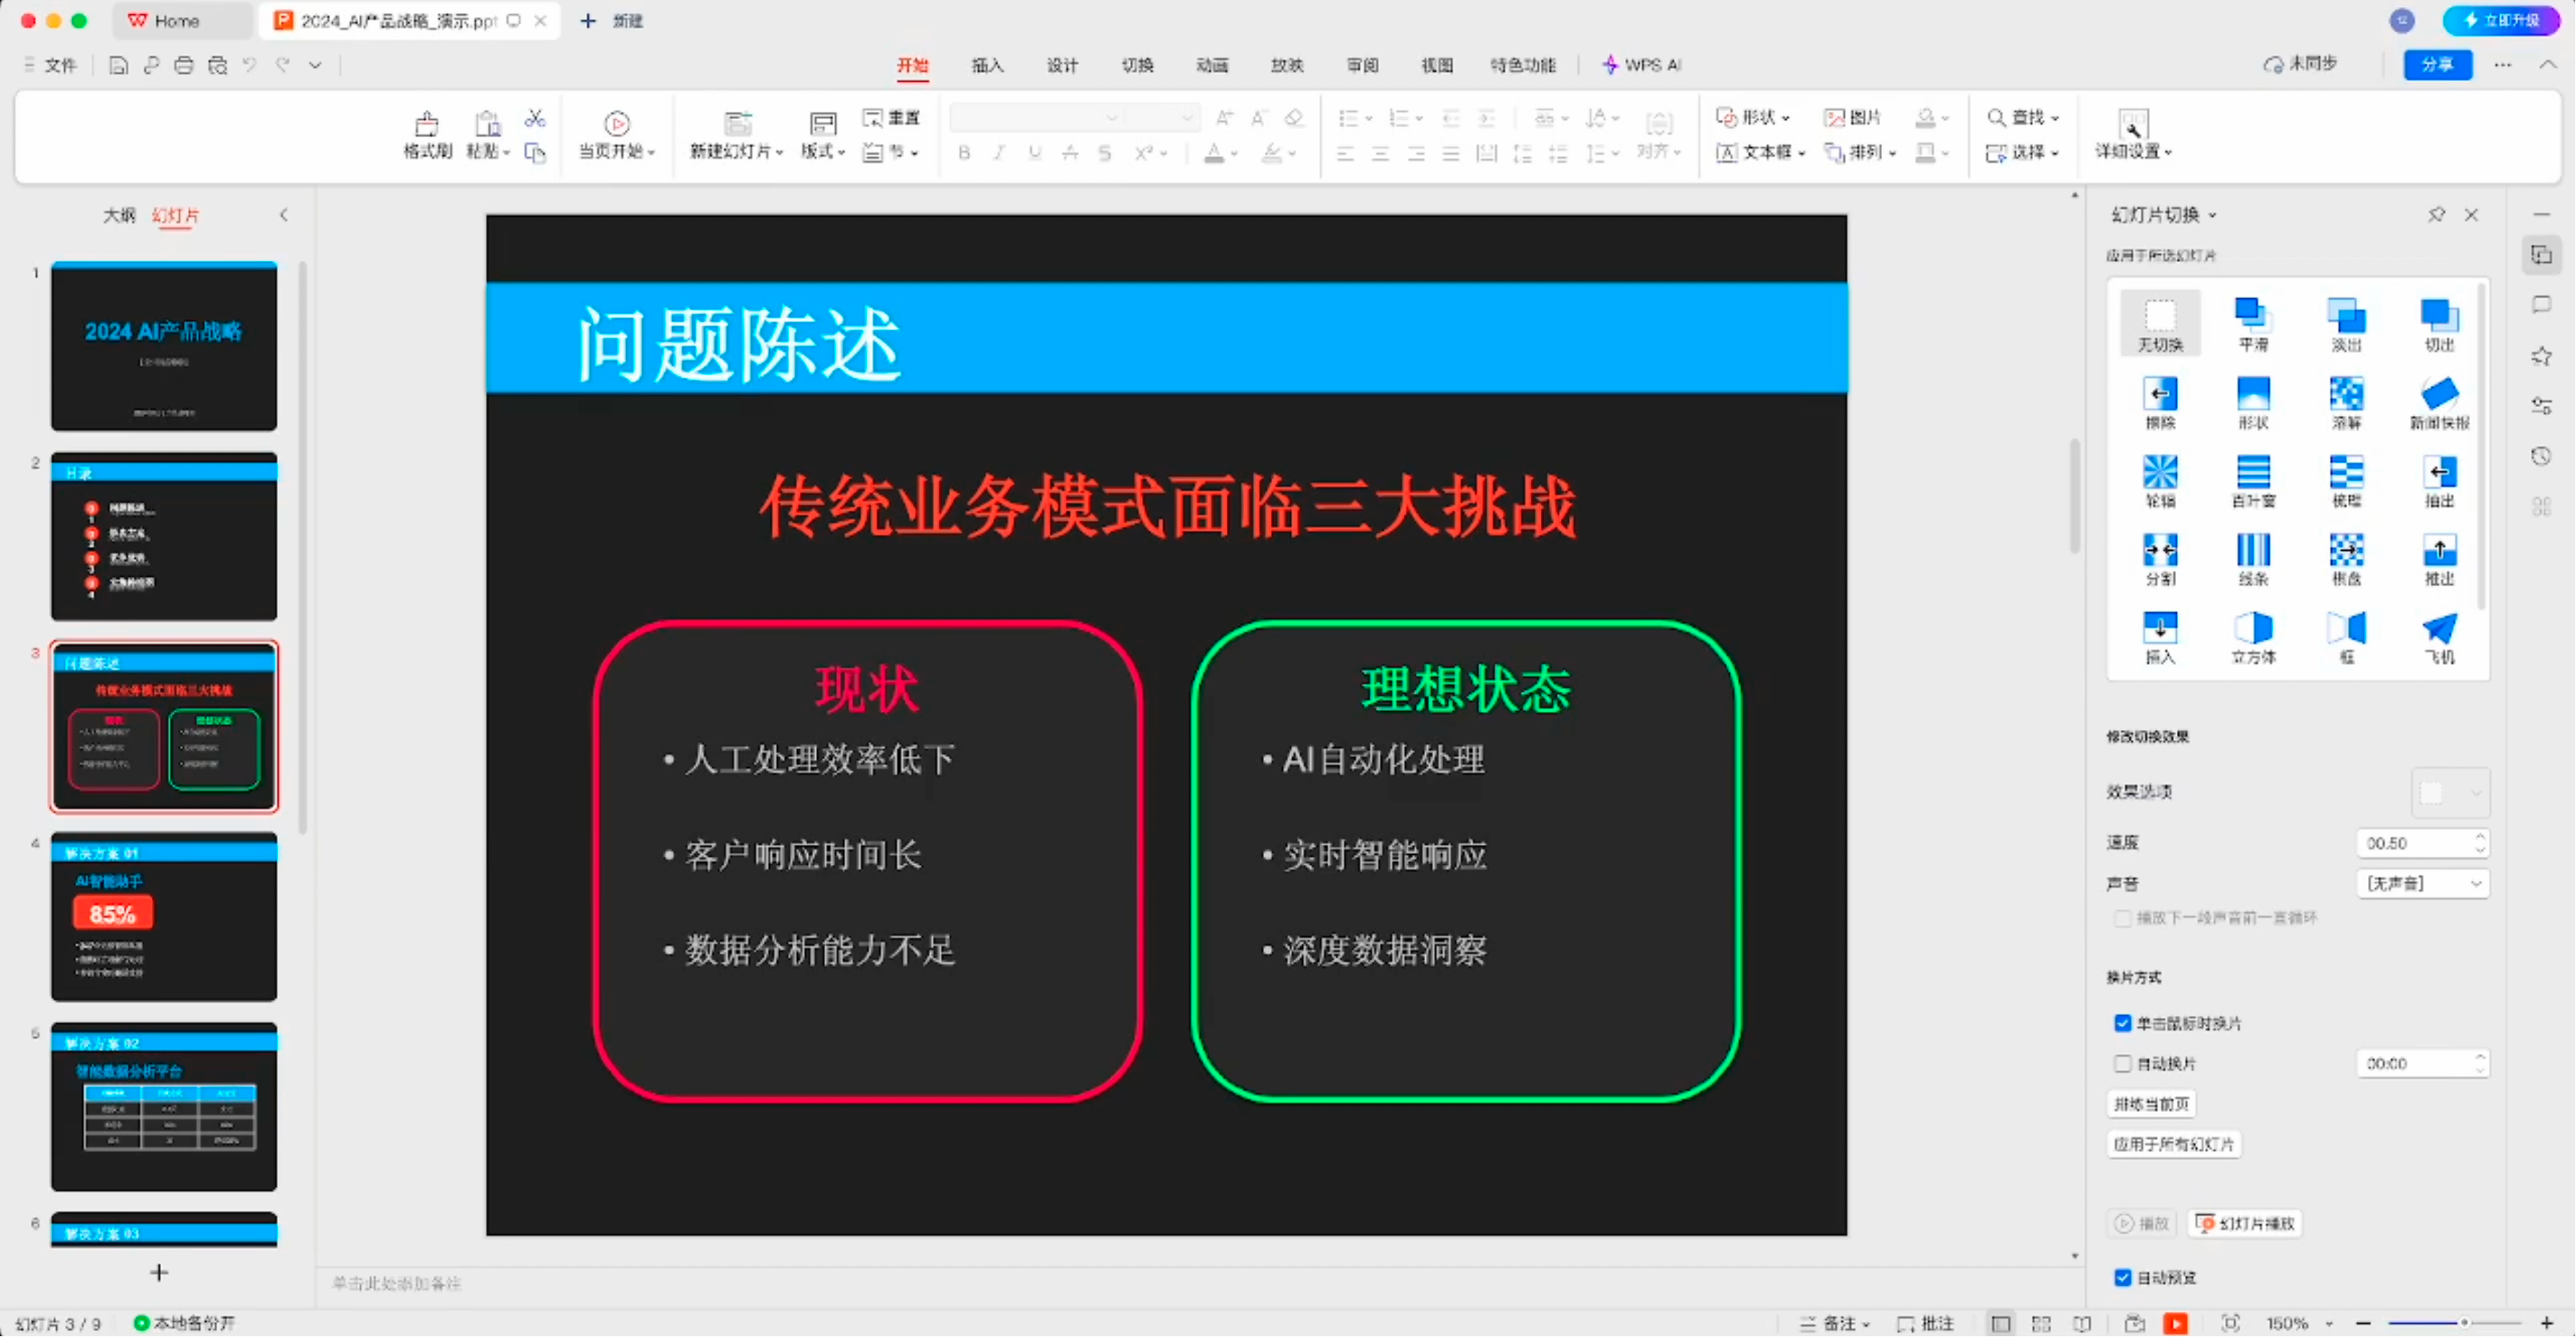Enable the 自动换片 checkbox

coord(2123,1063)
